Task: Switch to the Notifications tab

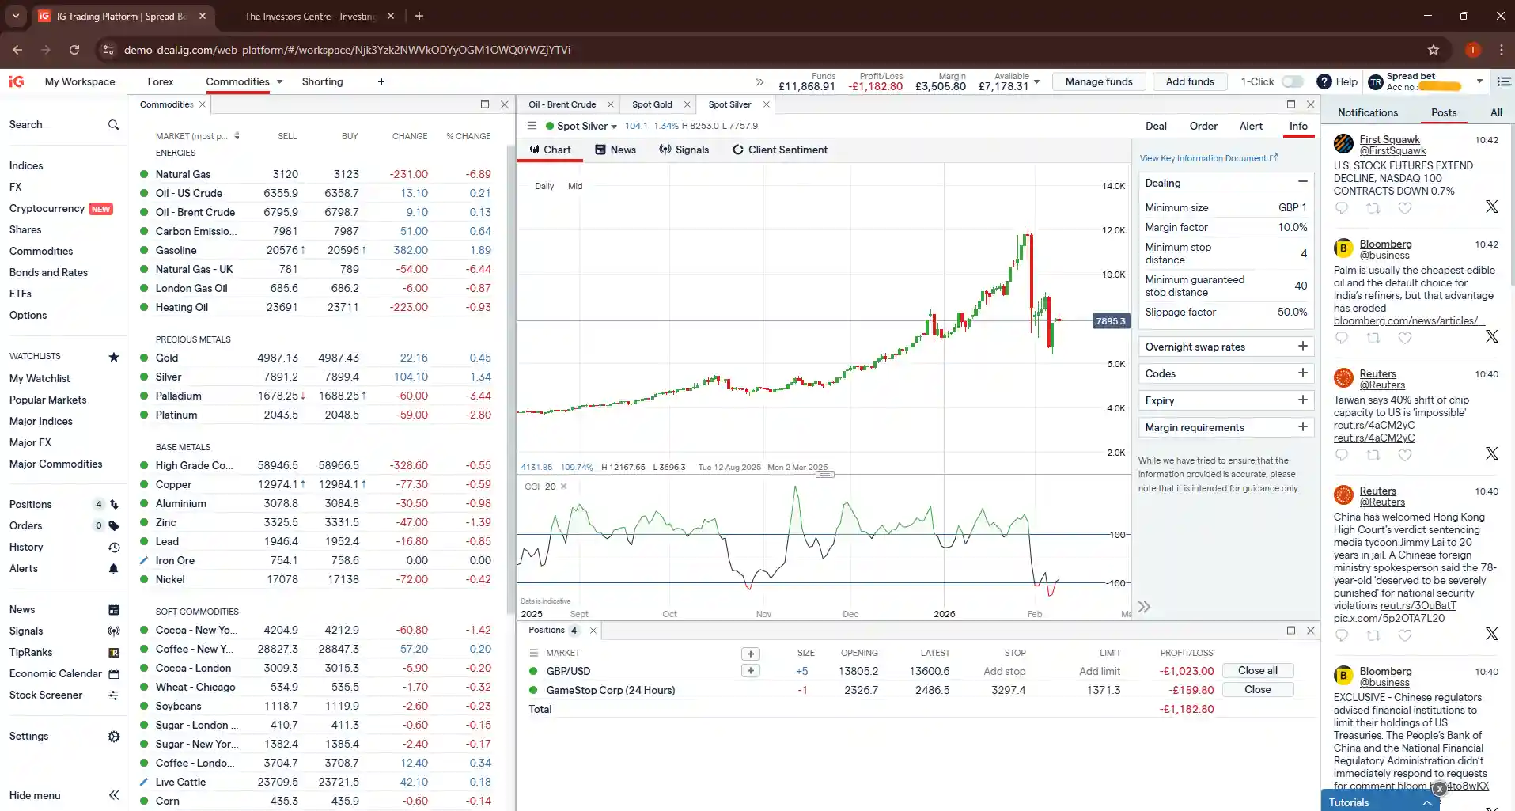Action: [x=1367, y=112]
